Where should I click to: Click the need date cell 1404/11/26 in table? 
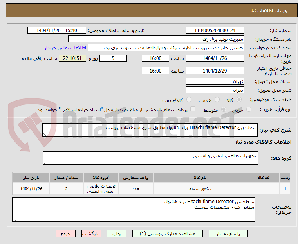point(31,189)
